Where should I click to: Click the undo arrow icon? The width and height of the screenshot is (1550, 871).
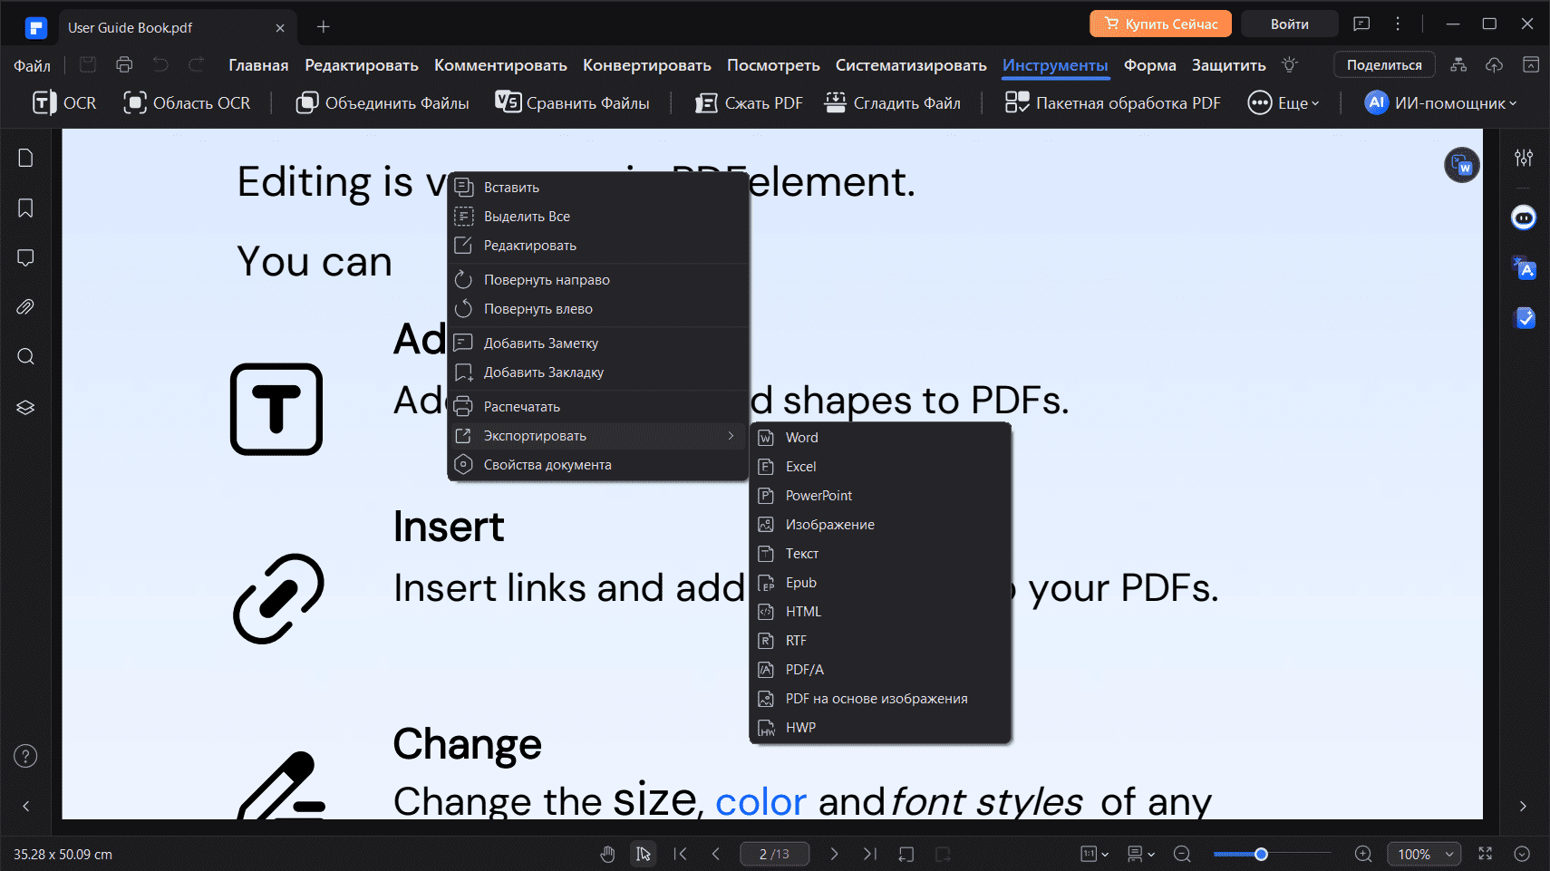[160, 64]
